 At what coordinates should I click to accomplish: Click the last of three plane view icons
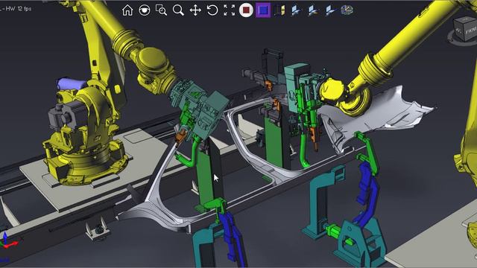coord(330,10)
